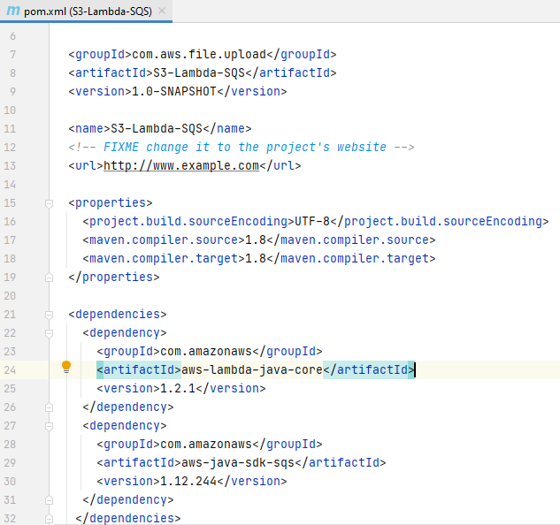Click line number 24 in the gutter
This screenshot has width=560, height=525.
click(10, 369)
